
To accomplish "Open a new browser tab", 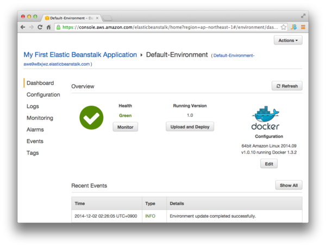I will 108,18.
